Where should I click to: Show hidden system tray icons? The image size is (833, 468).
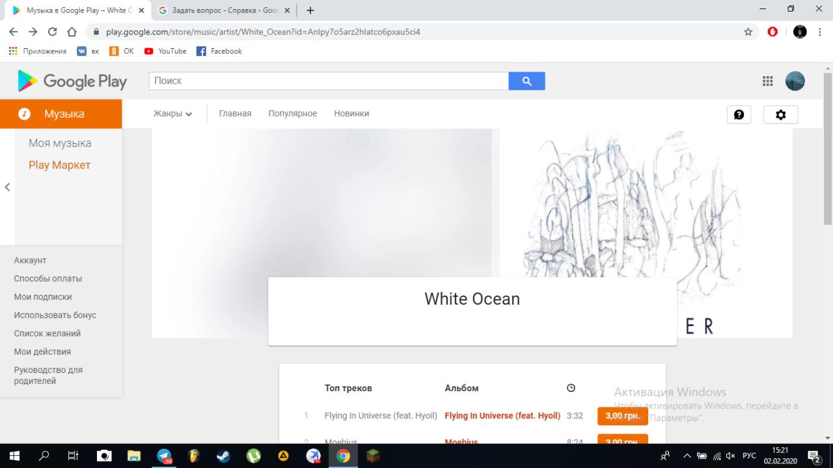point(687,456)
